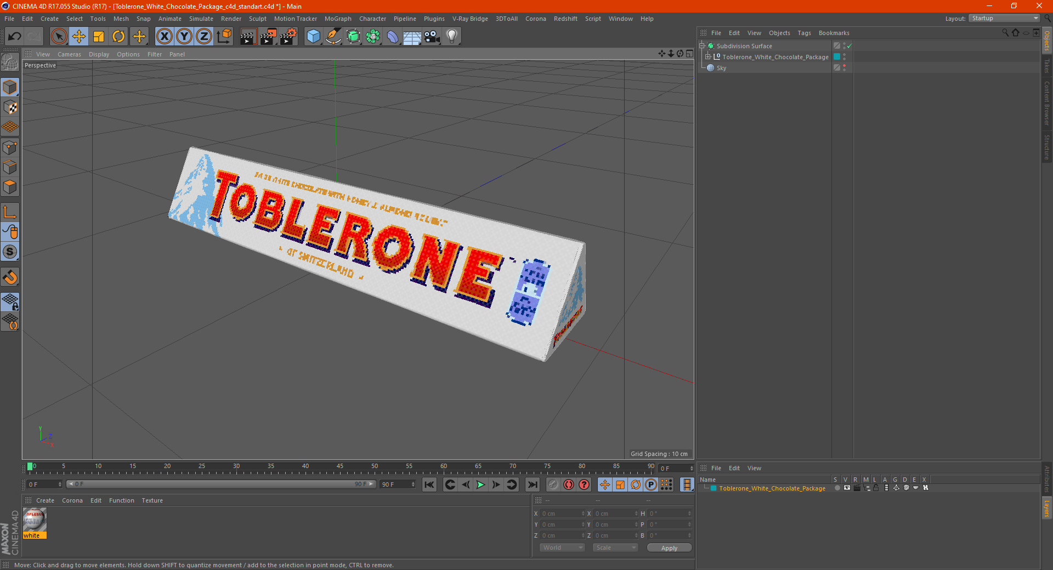Toggle Subdivision Surface green enable checkmark
Screen dimensions: 1053x570
[x=850, y=46]
